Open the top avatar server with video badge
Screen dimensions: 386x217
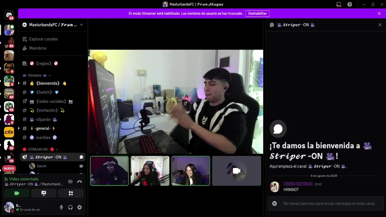(9, 30)
